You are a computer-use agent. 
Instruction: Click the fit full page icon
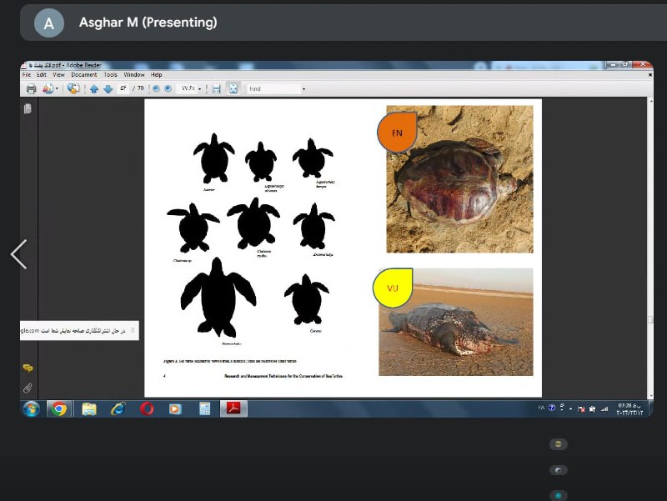233,88
